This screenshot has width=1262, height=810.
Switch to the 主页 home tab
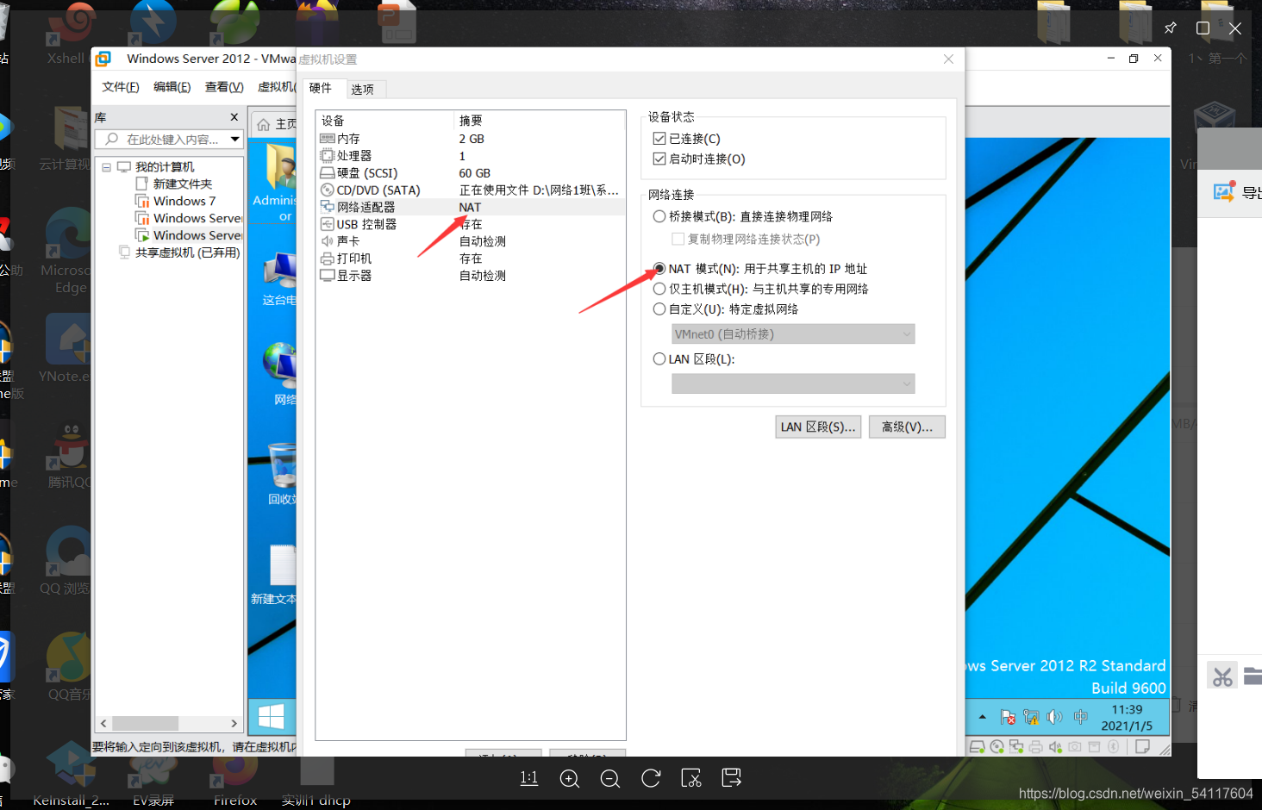276,124
